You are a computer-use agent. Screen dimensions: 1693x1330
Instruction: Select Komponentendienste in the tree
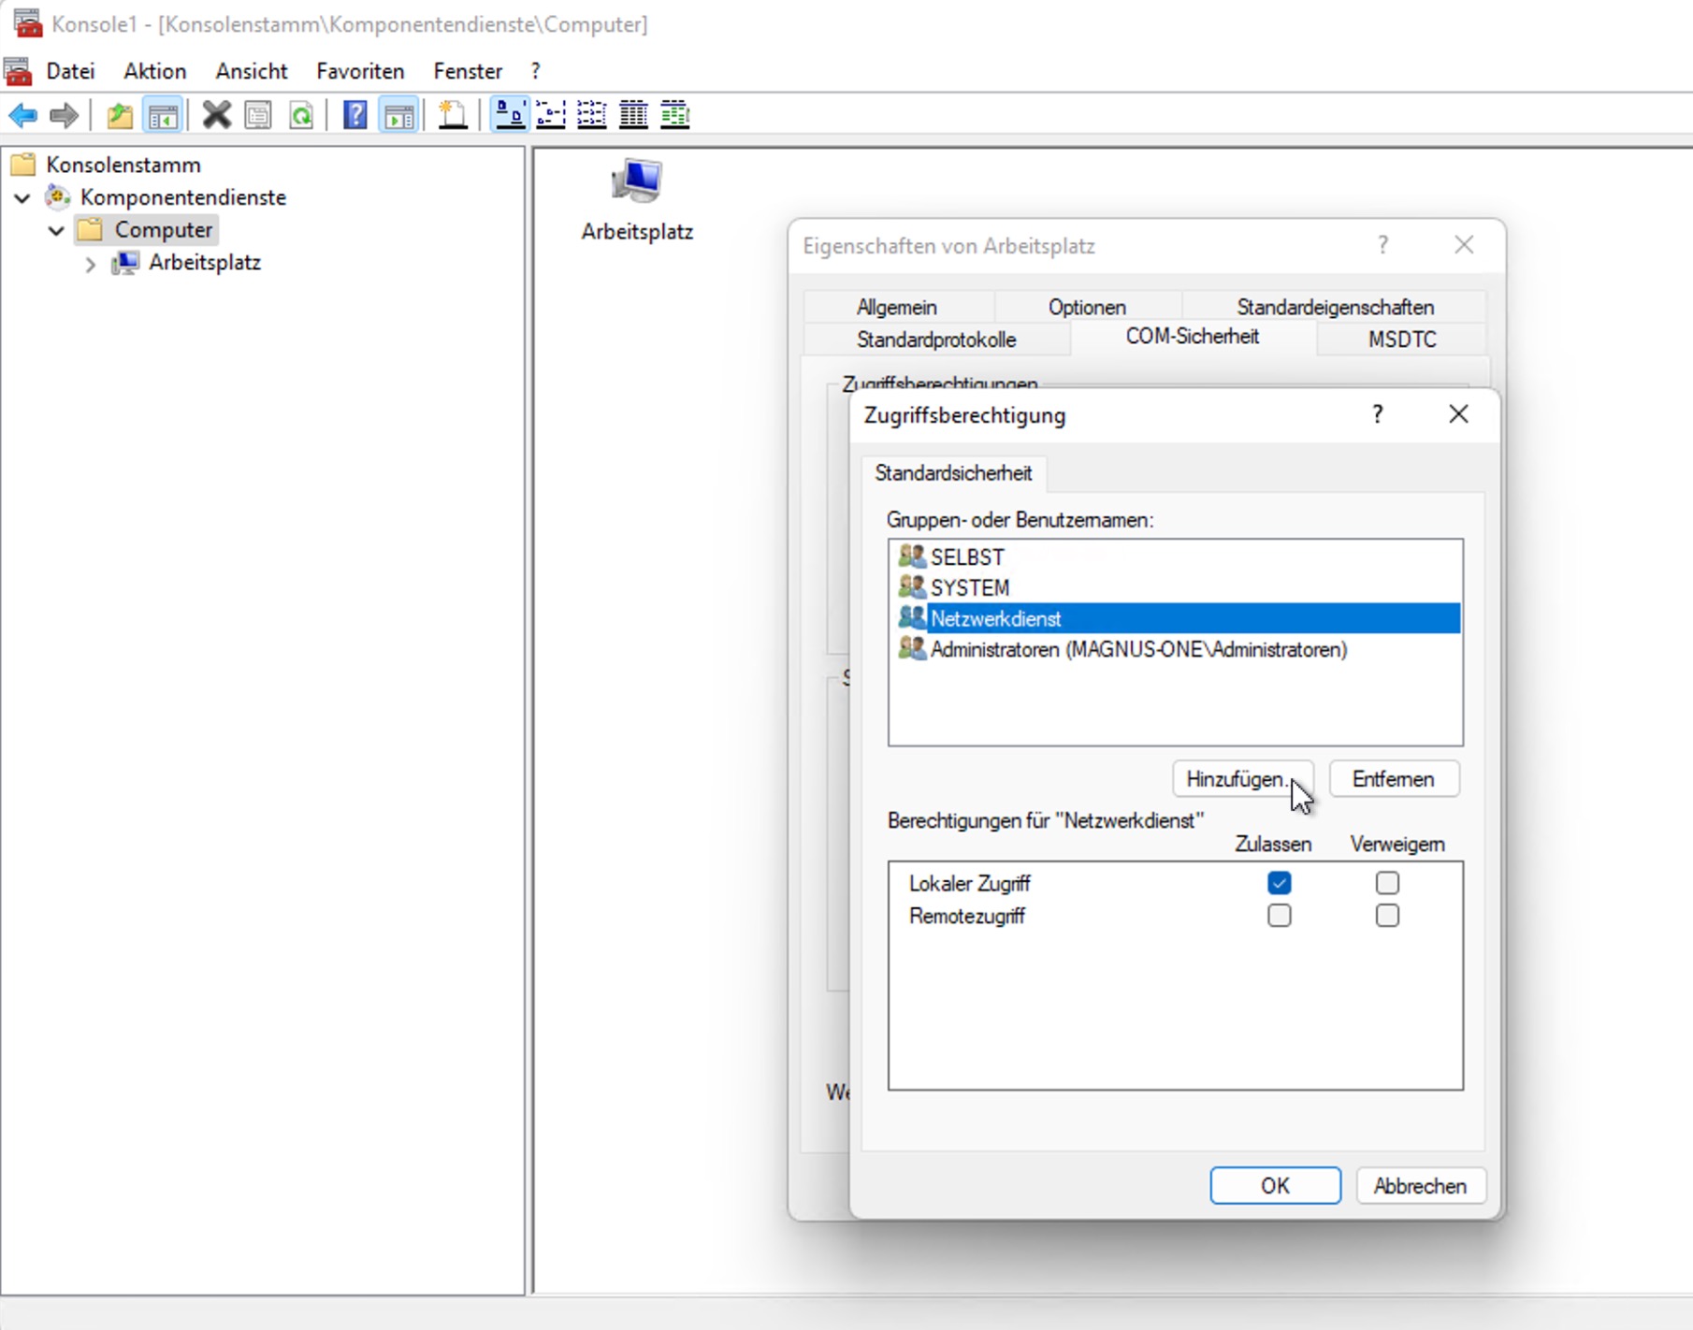pos(182,197)
